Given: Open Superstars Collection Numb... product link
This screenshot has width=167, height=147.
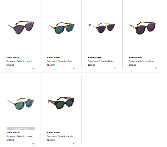Looking at the screenshot, I should coord(20,61).
